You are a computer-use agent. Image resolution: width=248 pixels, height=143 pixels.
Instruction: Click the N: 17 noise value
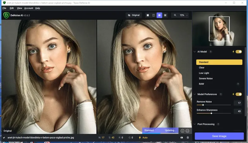(101, 138)
